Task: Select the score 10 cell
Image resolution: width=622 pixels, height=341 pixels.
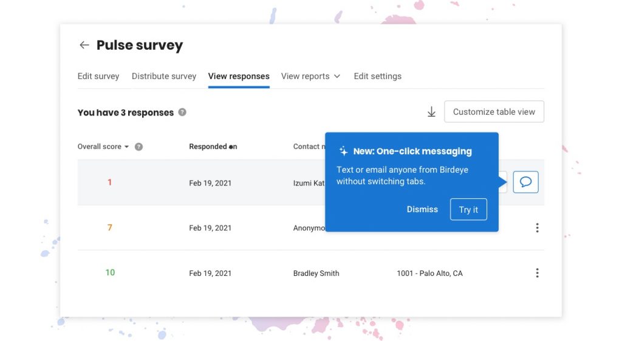Action: click(x=110, y=273)
